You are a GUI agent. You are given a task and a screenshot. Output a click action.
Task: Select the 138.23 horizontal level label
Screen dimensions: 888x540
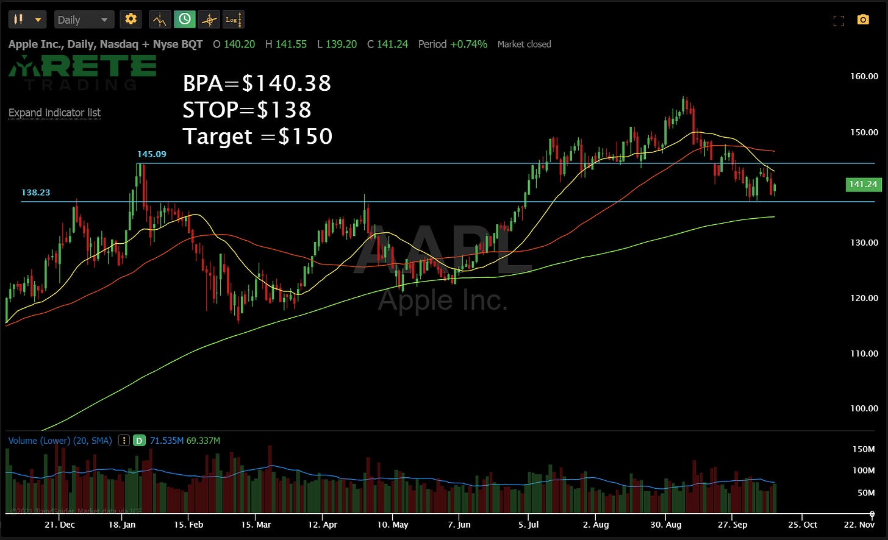click(36, 193)
